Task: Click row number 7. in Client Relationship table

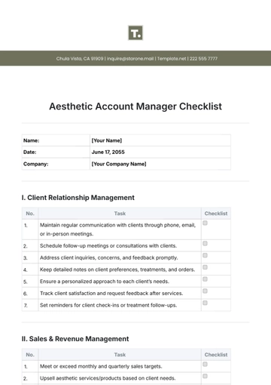Action: point(26,306)
